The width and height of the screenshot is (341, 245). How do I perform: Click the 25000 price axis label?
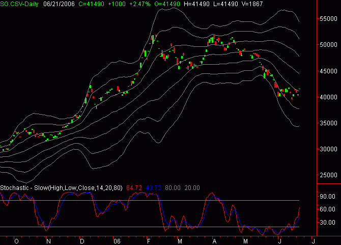click(328, 175)
